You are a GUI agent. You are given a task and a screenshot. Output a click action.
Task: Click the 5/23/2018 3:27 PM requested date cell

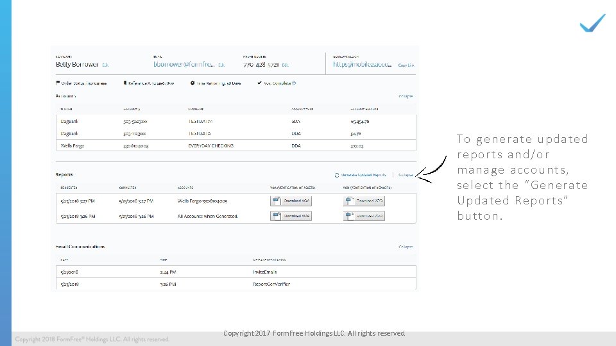tap(78, 201)
